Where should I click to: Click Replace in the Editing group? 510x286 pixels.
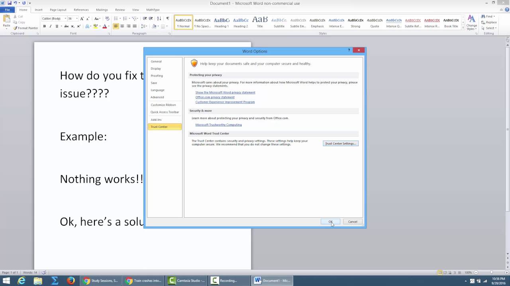click(x=488, y=22)
